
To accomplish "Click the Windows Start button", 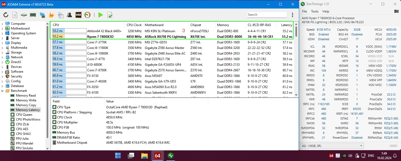I will tap(118, 156).
